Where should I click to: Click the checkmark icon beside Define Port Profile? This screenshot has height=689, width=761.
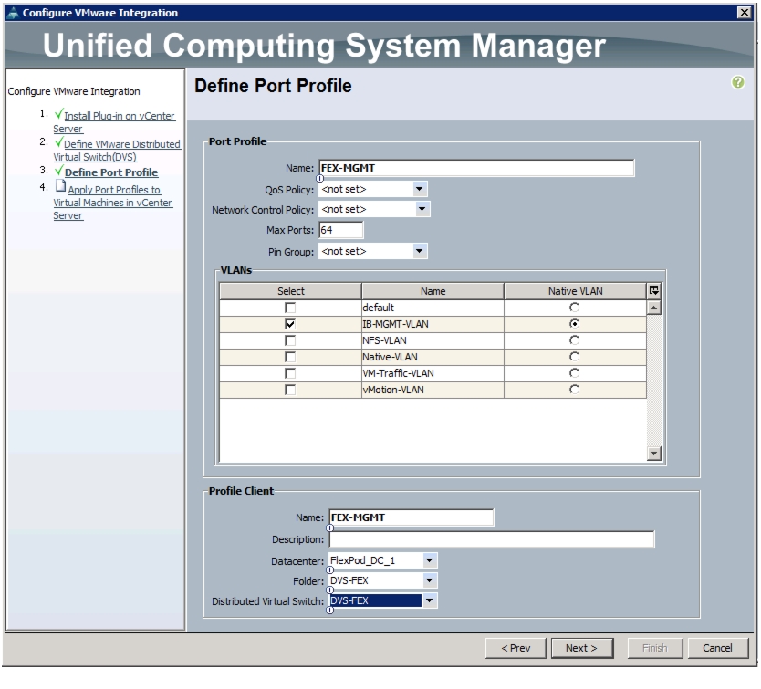coord(58,171)
